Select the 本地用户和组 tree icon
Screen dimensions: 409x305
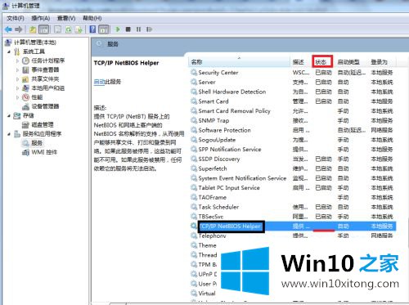25,88
